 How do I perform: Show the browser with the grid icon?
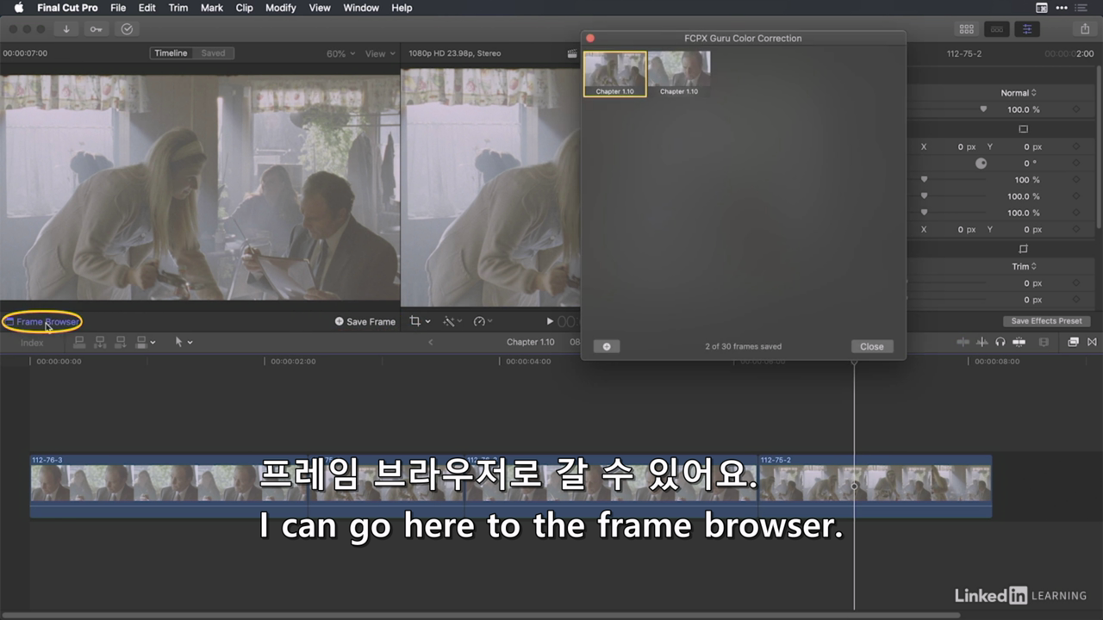(x=967, y=28)
